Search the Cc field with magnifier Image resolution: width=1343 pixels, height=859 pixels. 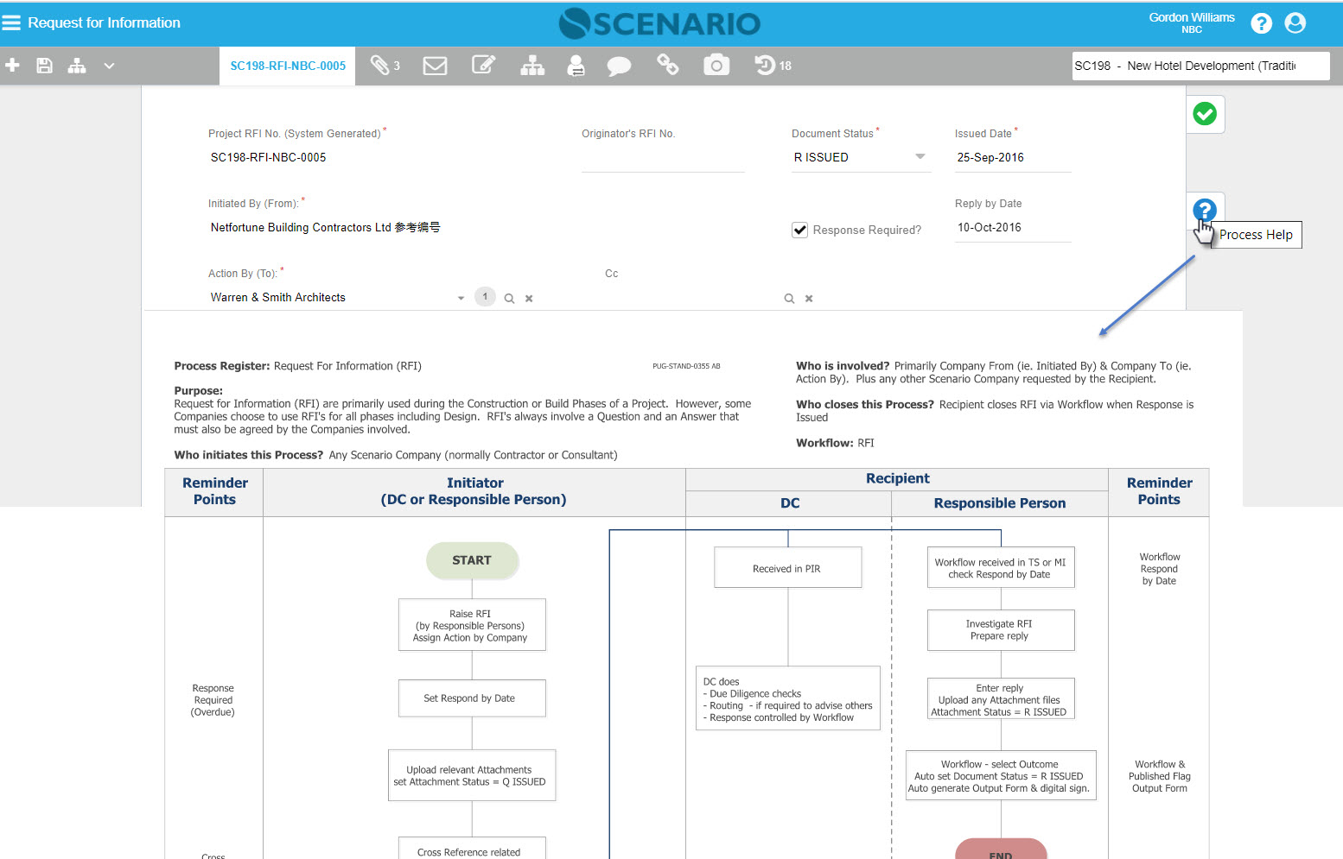coord(789,299)
